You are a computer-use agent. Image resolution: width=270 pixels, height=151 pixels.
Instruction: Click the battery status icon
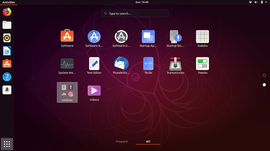point(261,2)
